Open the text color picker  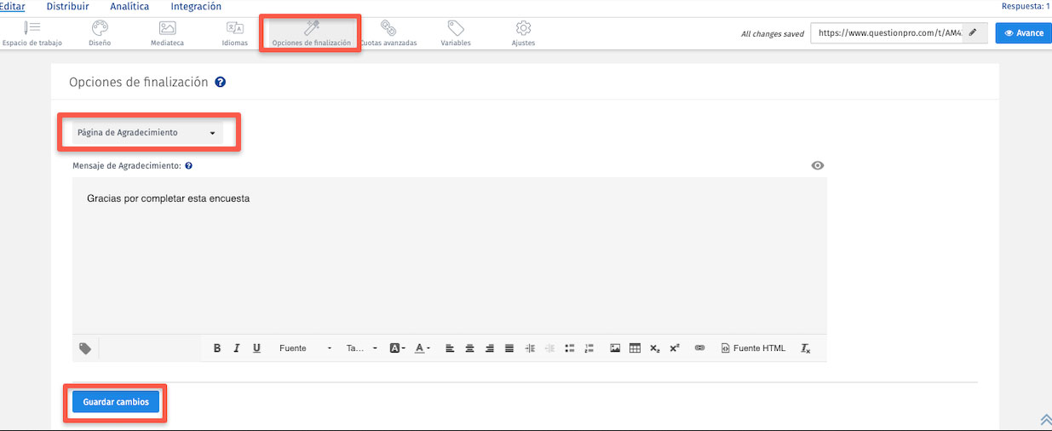click(x=423, y=348)
